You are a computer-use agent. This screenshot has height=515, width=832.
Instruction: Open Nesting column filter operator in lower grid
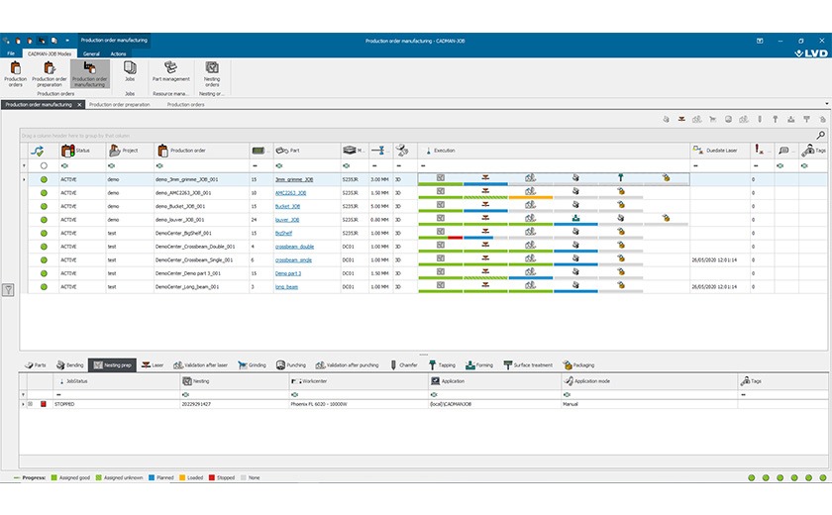(186, 394)
